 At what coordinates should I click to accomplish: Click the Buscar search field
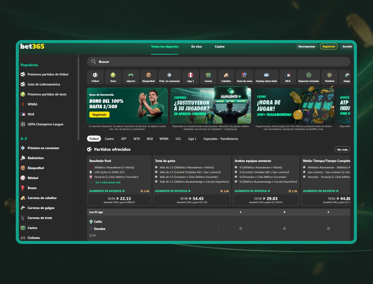pos(218,62)
